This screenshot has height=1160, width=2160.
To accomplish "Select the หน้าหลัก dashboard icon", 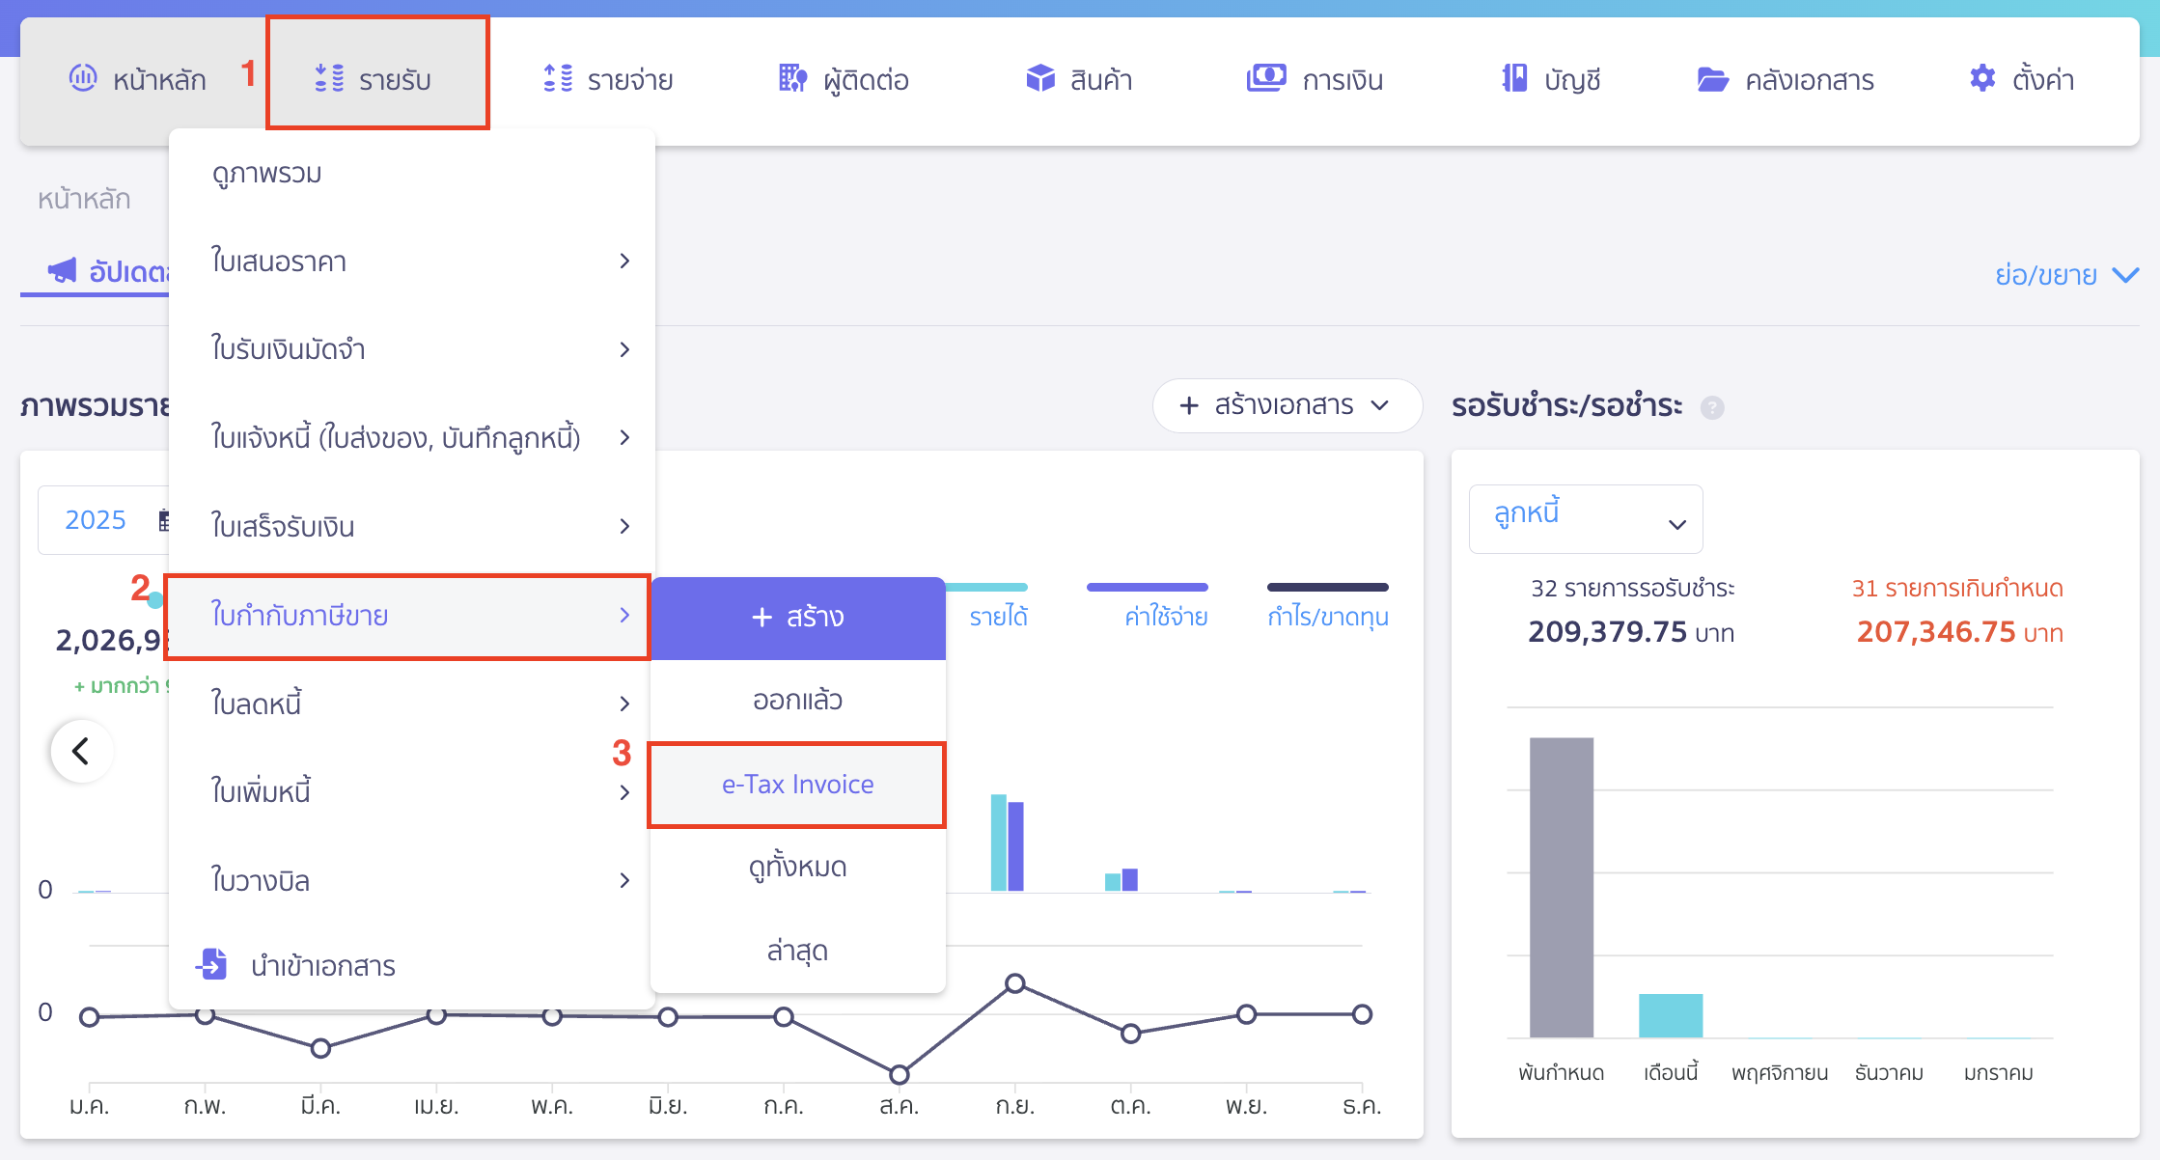I will coord(85,77).
